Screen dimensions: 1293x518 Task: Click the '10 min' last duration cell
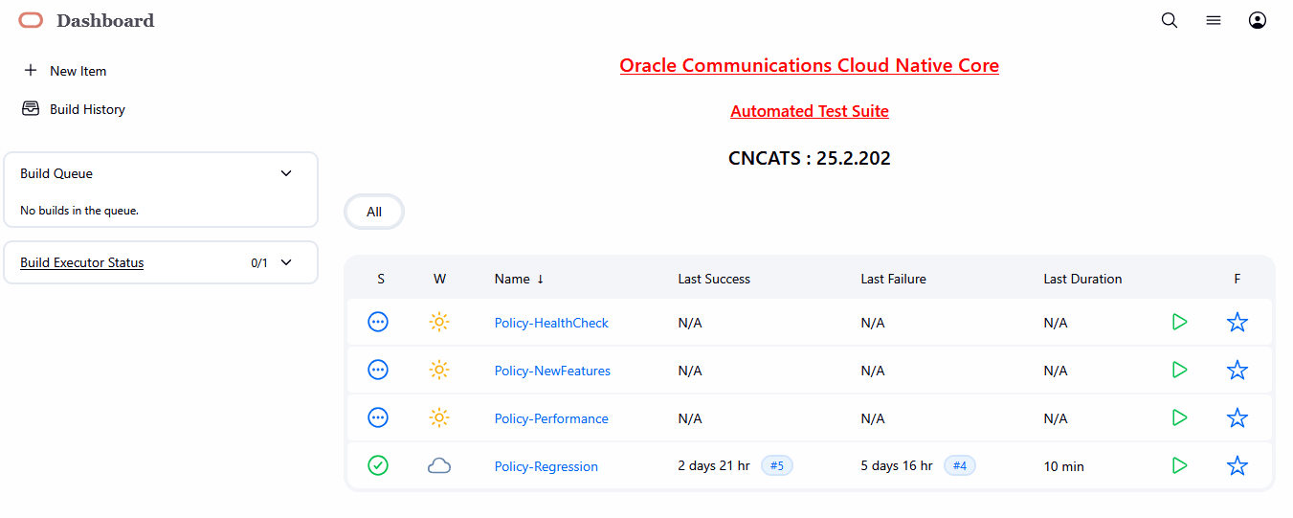pos(1063,466)
